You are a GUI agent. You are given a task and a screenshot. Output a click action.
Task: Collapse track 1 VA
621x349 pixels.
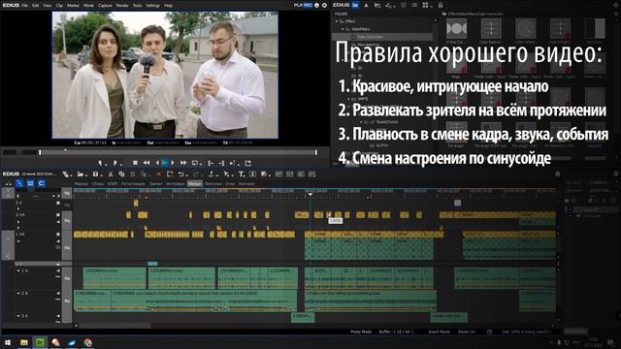click(x=18, y=241)
